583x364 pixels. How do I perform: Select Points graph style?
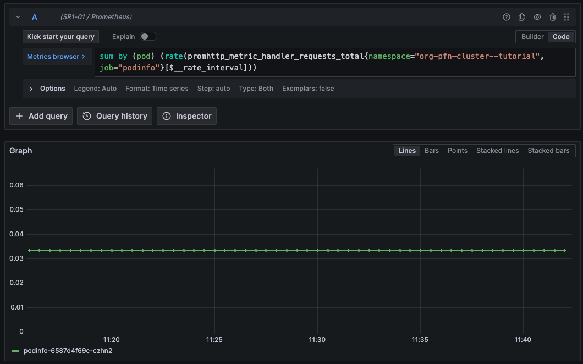click(458, 151)
